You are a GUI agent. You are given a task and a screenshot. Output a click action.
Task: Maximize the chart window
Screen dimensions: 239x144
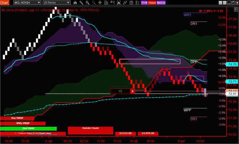[233, 3]
